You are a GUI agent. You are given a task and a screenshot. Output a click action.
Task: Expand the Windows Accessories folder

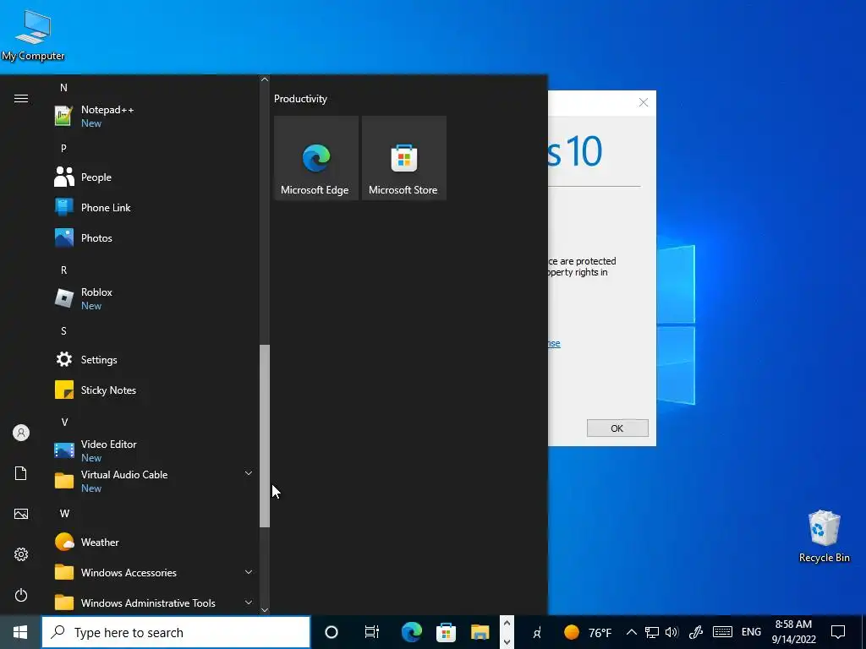pos(154,572)
